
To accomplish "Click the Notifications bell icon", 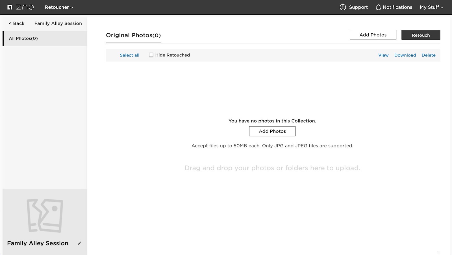I will click(378, 7).
